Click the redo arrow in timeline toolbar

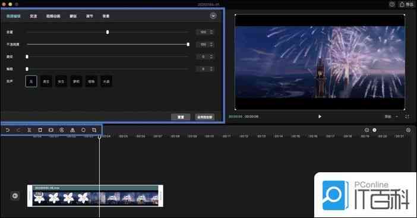coord(18,130)
